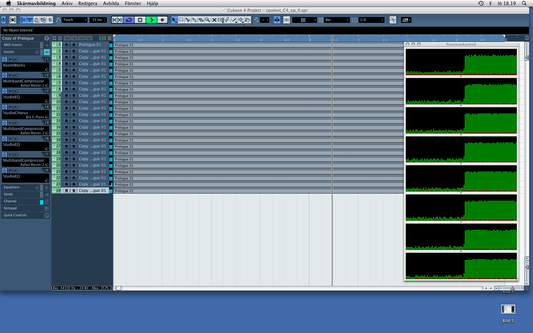Show the Event Infoline
The image size is (533, 333).
pyautogui.click(x=30, y=20)
